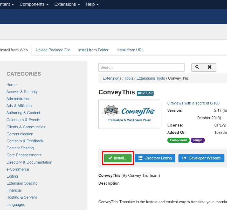
Task: Click the magnifier search button
Action: (197, 67)
